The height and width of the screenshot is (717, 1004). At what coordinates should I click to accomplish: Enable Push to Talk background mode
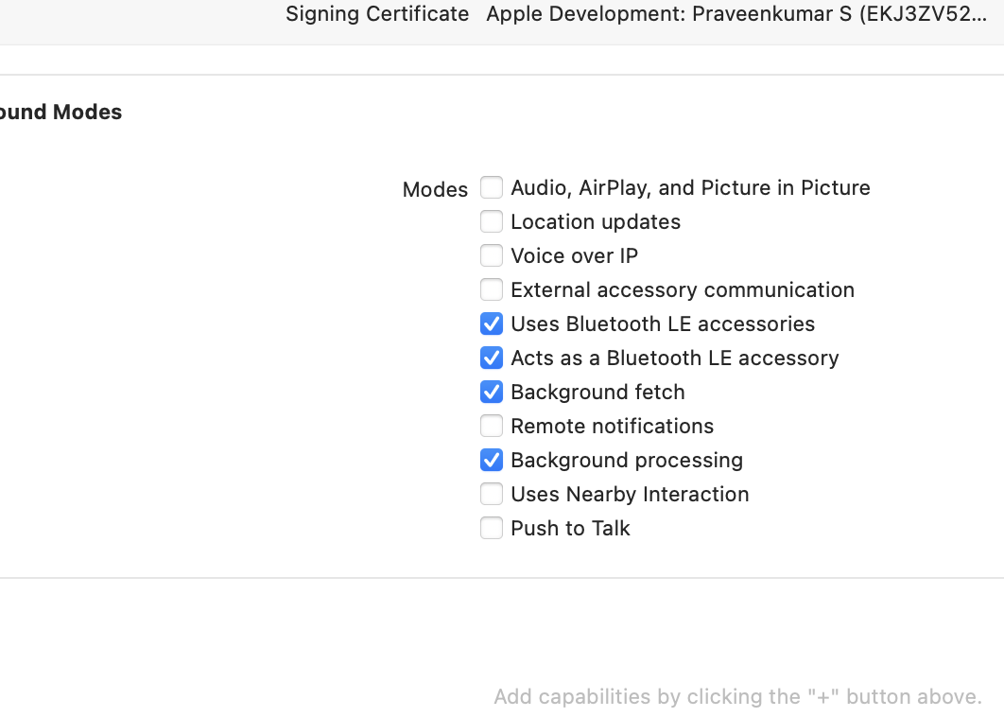(492, 528)
